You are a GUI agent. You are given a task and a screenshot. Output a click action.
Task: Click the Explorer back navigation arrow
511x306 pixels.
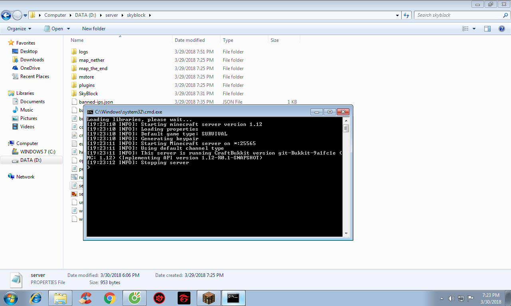click(6, 15)
